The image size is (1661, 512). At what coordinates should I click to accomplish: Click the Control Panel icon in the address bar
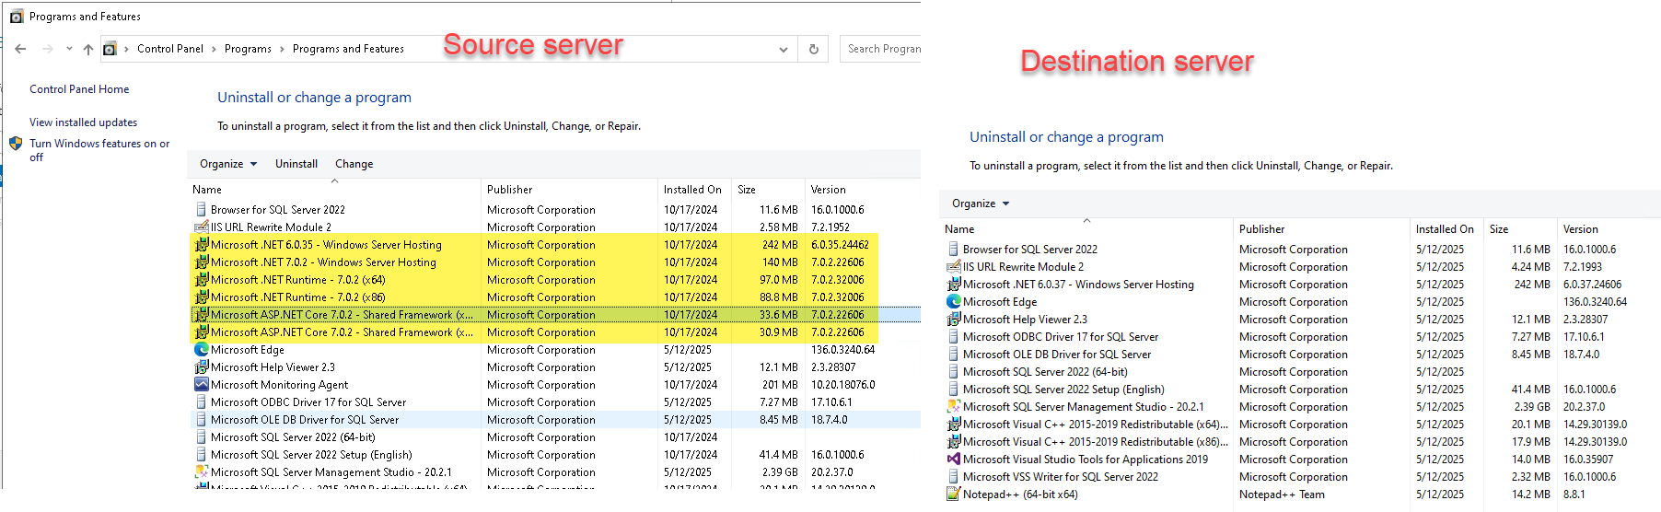click(x=110, y=49)
